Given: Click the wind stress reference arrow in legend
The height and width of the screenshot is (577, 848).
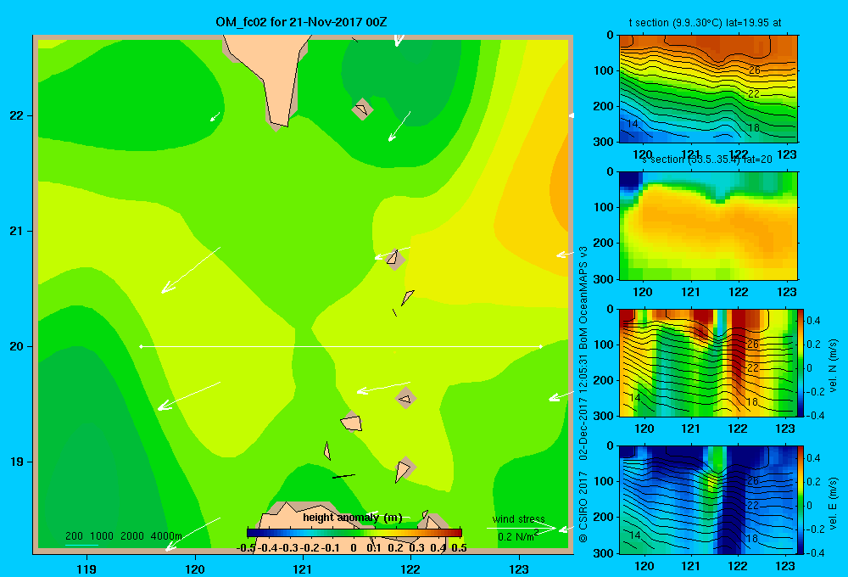Looking at the screenshot, I should click(522, 528).
